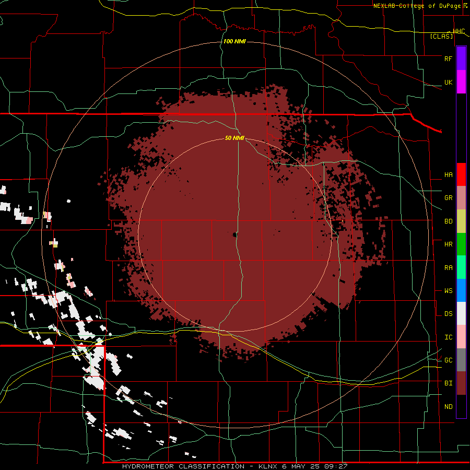470x470 pixels.
Task: Click the DS white legend swatch
Action: click(461, 313)
